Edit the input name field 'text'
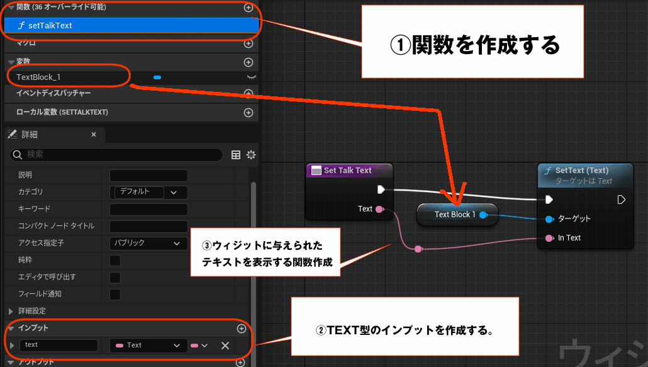 coord(59,345)
